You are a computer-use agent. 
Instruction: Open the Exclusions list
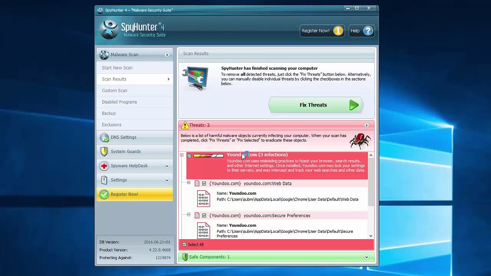click(x=135, y=125)
